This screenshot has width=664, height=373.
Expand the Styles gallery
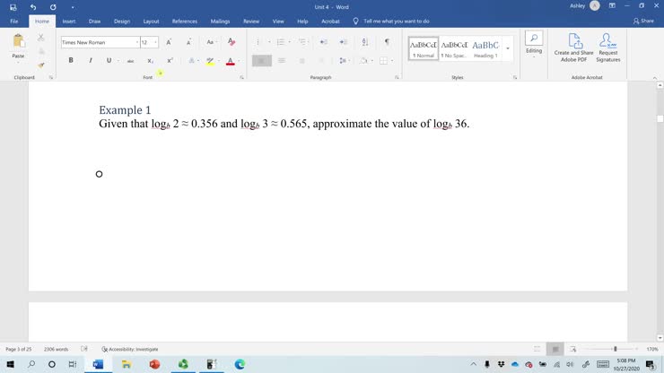tap(508, 48)
